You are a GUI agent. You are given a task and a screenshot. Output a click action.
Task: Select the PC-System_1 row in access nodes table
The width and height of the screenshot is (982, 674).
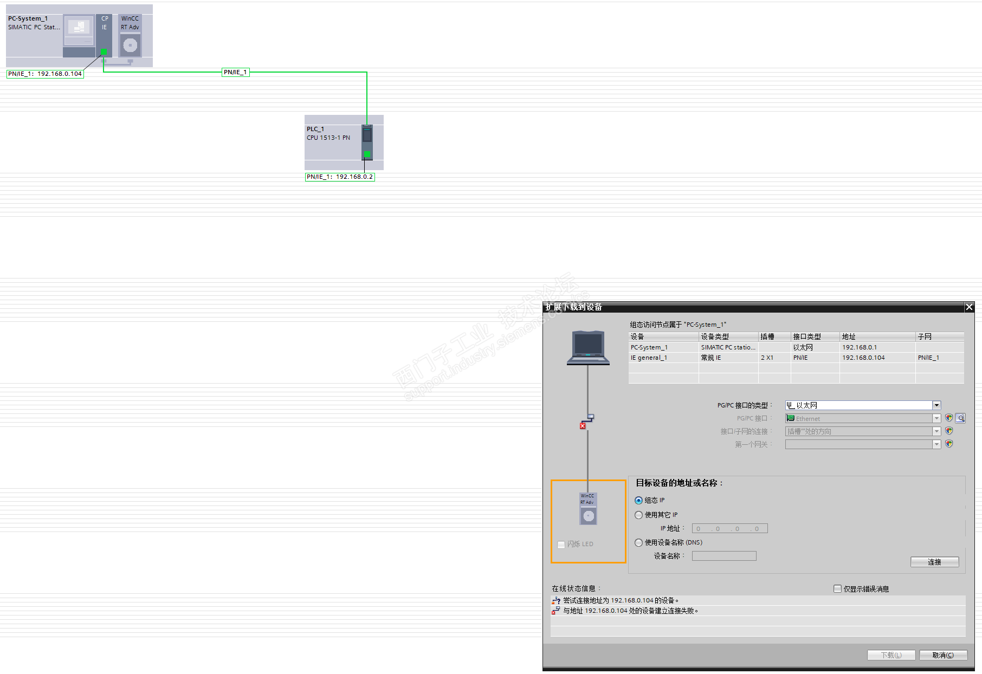click(796, 347)
